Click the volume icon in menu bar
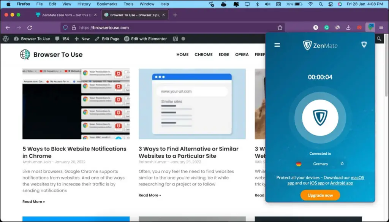This screenshot has width=389, height=222. [x=267, y=4]
